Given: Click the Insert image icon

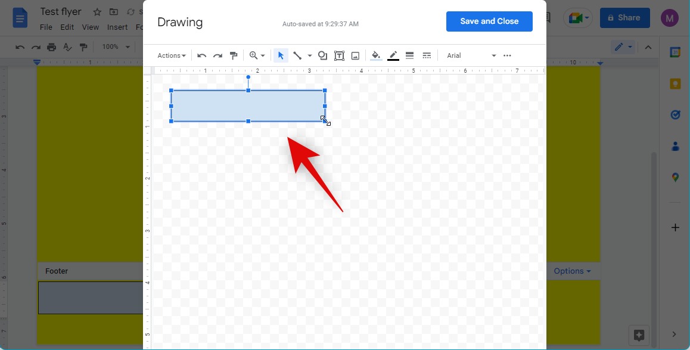Looking at the screenshot, I should (355, 55).
